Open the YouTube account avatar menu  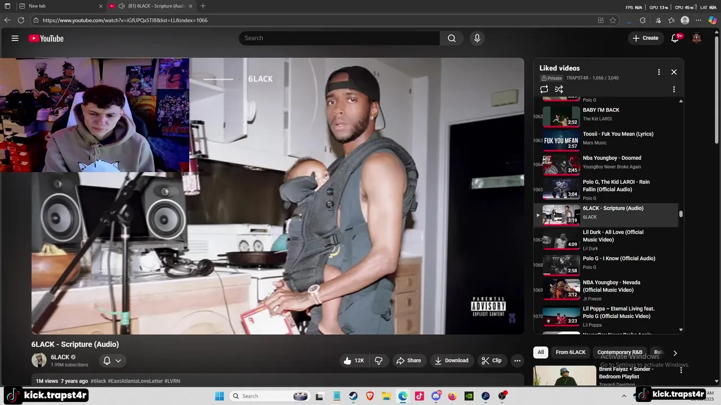(697, 38)
